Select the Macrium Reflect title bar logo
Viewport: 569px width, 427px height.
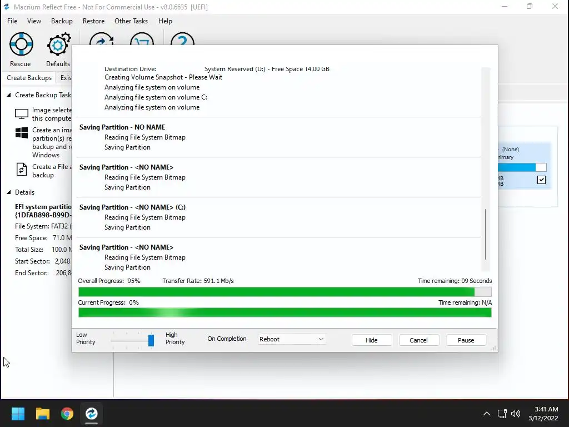(x=7, y=7)
